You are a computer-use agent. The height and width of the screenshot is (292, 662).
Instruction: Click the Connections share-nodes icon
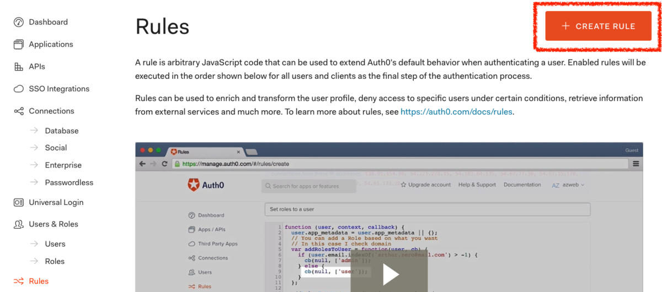point(19,111)
